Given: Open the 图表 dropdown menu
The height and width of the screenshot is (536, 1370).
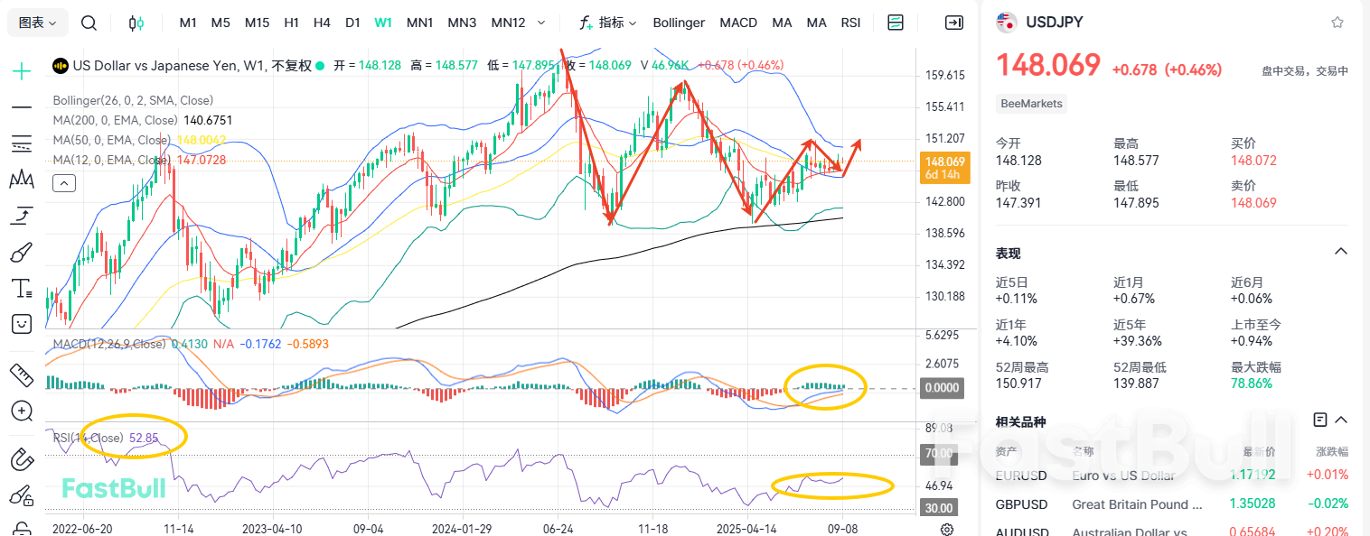Looking at the screenshot, I should point(37,23).
